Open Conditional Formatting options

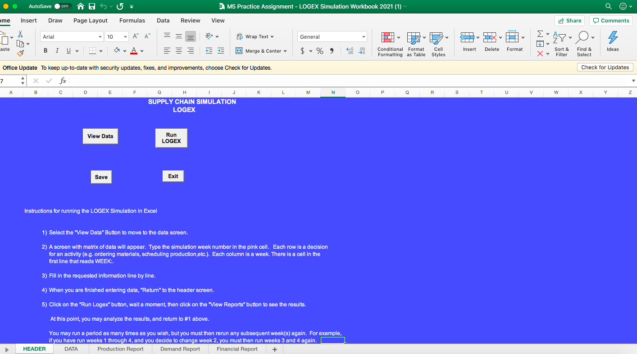pos(390,44)
